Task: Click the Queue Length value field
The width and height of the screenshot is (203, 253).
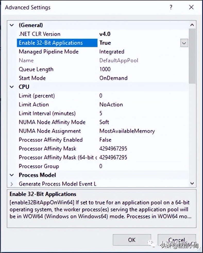Action: [105, 69]
